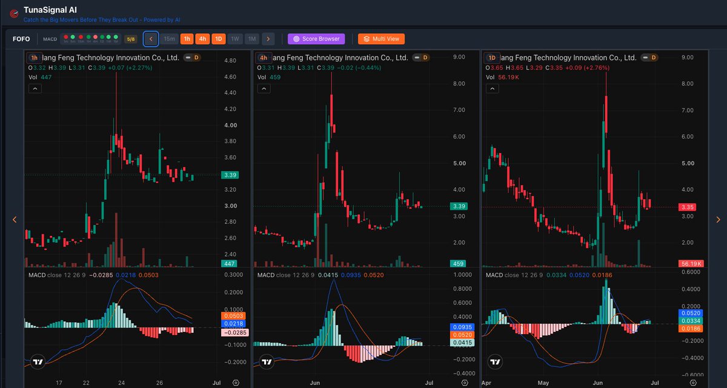Open time axis settings on 1D chart
Image resolution: width=727 pixels, height=388 pixels.
click(693, 383)
